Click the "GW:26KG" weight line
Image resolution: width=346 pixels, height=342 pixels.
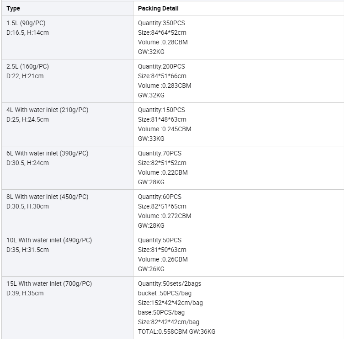(x=151, y=269)
